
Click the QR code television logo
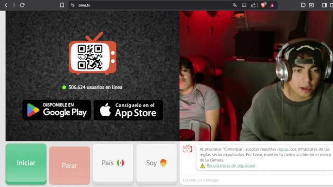tap(92, 54)
